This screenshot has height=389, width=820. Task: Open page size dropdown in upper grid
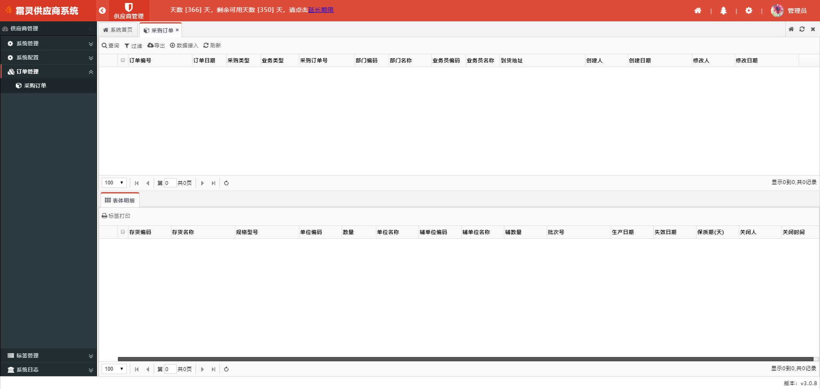click(x=114, y=183)
